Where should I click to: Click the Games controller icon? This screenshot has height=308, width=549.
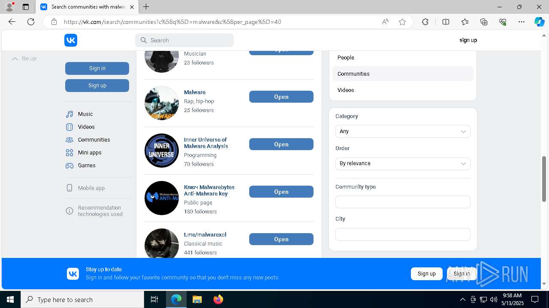pyautogui.click(x=69, y=166)
